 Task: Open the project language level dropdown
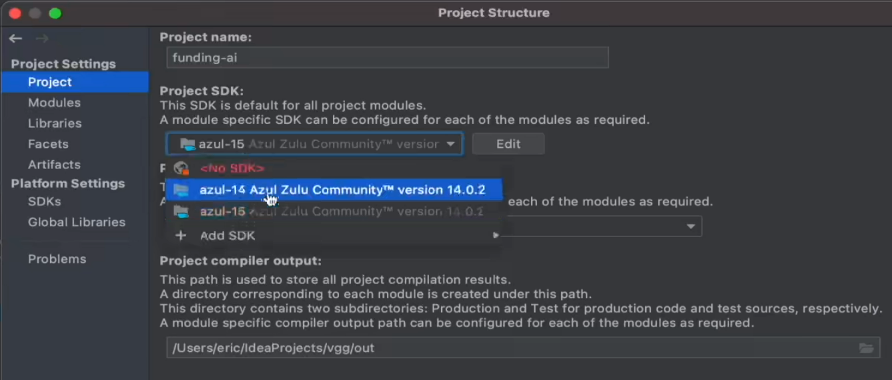[x=691, y=227]
